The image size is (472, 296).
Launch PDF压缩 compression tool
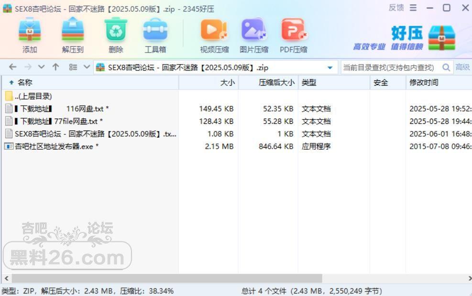(294, 29)
